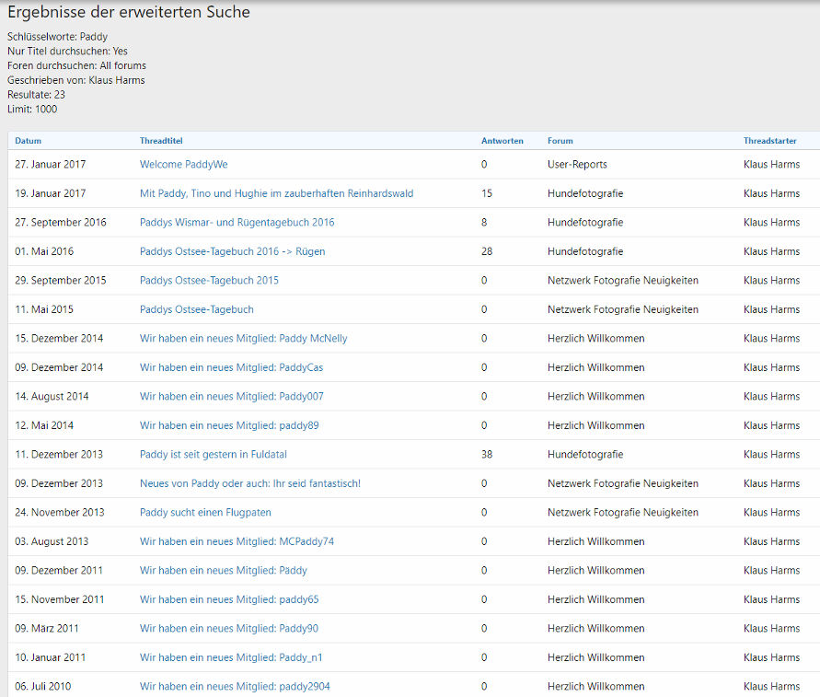Click the reply count 8
820x697 pixels.
[x=484, y=223]
